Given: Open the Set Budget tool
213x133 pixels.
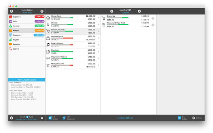Looking at the screenshot, I should coord(53,118).
